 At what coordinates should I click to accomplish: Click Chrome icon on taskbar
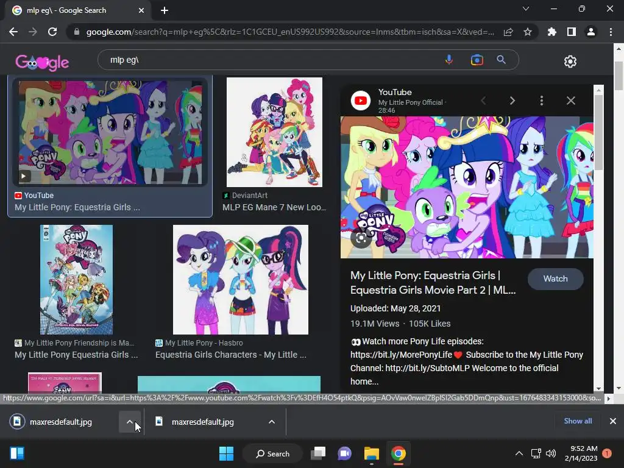click(399, 453)
